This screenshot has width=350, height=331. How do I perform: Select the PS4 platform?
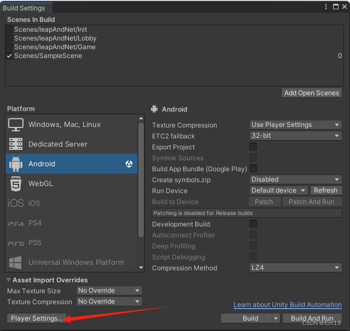tap(72, 223)
